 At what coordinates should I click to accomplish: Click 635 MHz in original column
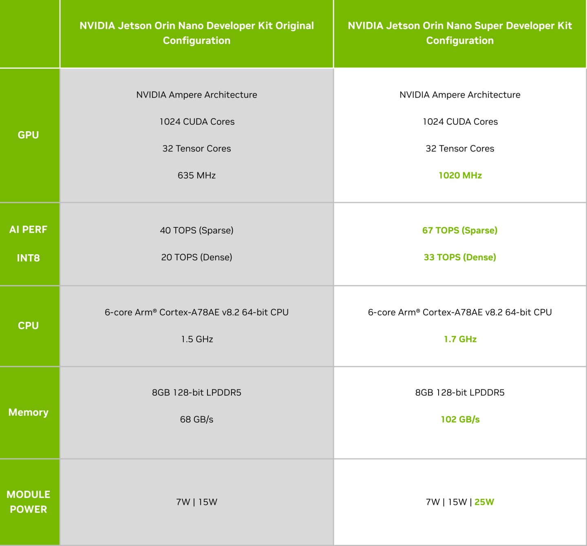(x=196, y=175)
